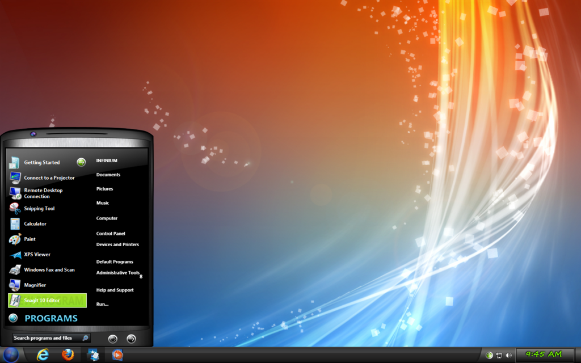The width and height of the screenshot is (581, 363).
Task: Open the XPS Viewer icon
Action: (15, 255)
